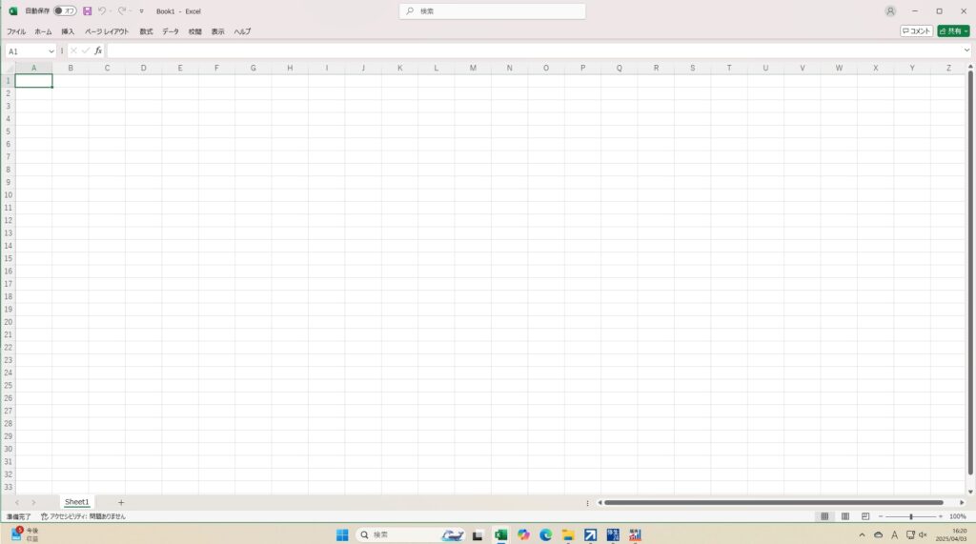
Task: Click the 検索 search box in title bar
Action: click(492, 11)
